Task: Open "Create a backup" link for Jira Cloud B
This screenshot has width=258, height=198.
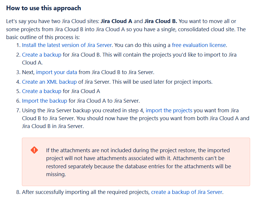Action: coord(41,55)
